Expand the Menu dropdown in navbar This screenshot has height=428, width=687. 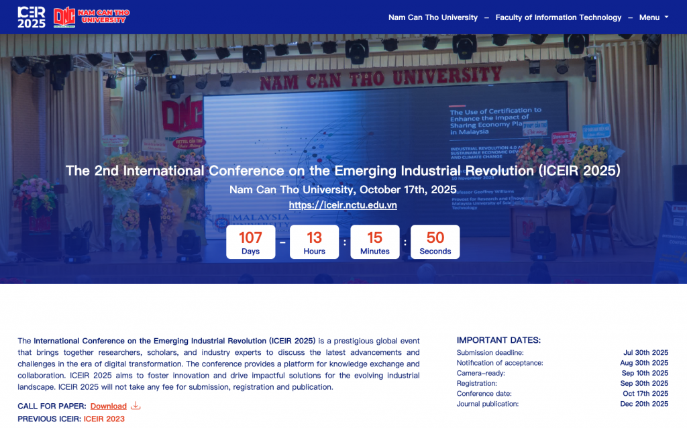coord(653,17)
